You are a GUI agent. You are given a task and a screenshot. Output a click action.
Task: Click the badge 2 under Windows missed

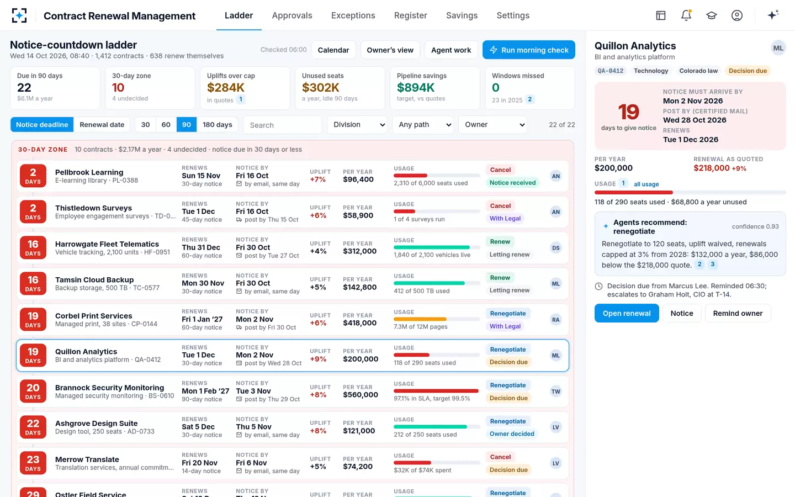point(530,99)
